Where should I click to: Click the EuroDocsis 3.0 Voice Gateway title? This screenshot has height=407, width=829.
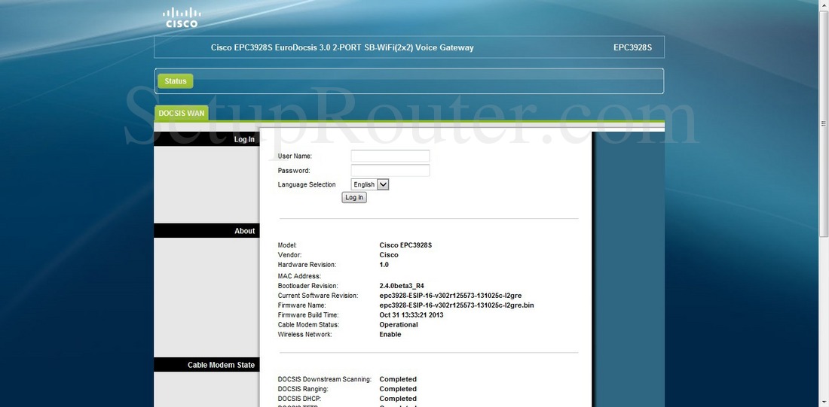pos(342,47)
